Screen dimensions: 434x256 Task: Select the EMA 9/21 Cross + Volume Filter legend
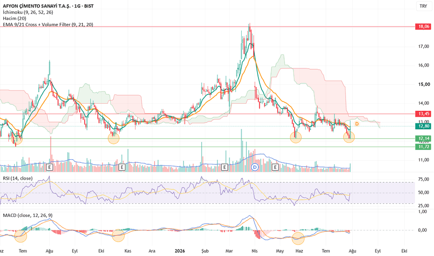pyautogui.click(x=48, y=24)
